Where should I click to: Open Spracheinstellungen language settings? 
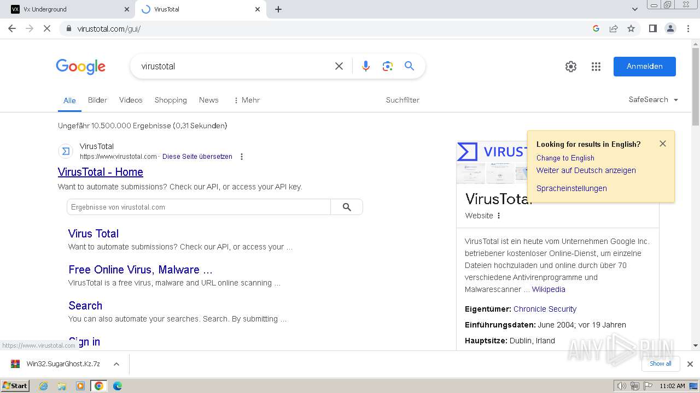571,188
